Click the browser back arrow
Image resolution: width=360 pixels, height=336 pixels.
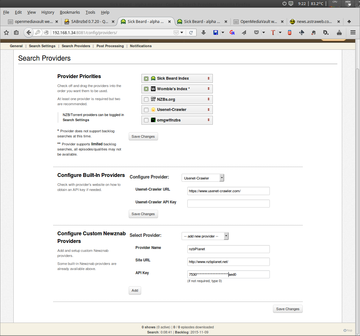pos(29,33)
